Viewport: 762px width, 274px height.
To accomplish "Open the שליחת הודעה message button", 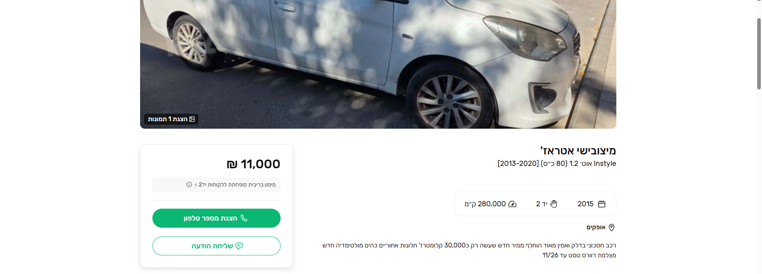I will coord(216,246).
